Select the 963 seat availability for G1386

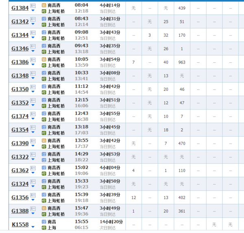click(181, 62)
